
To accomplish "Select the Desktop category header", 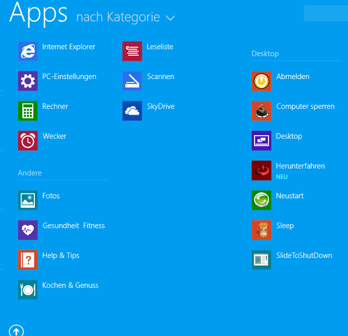I will point(265,54).
